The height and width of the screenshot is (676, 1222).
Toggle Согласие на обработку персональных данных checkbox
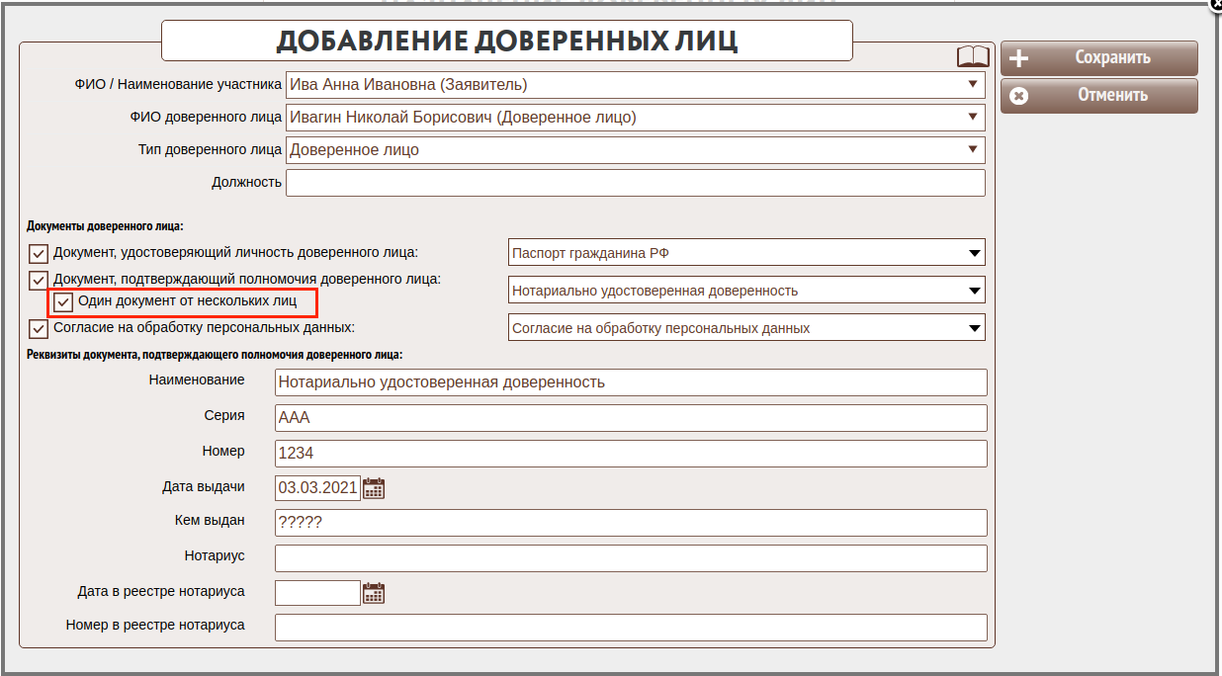39,328
